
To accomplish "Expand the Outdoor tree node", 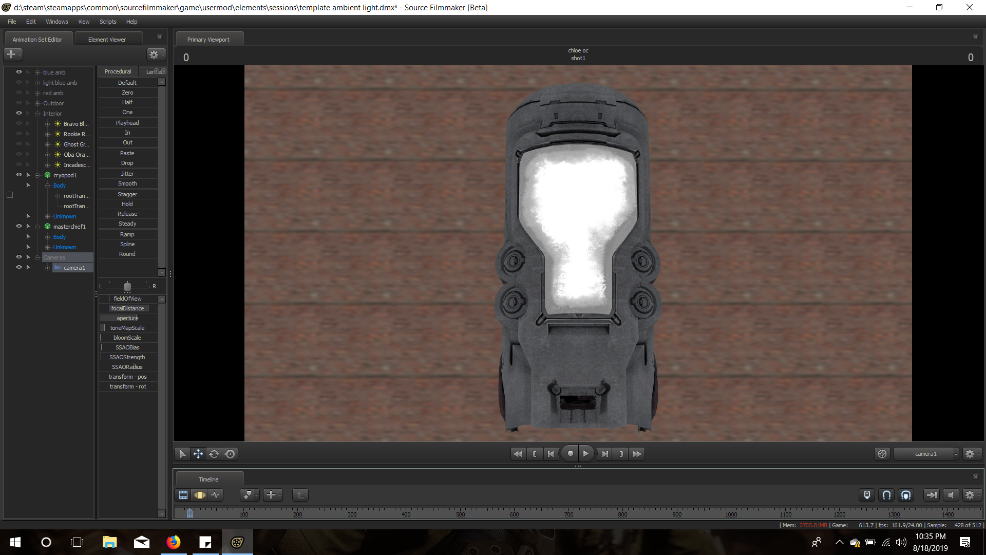I will (x=37, y=103).
